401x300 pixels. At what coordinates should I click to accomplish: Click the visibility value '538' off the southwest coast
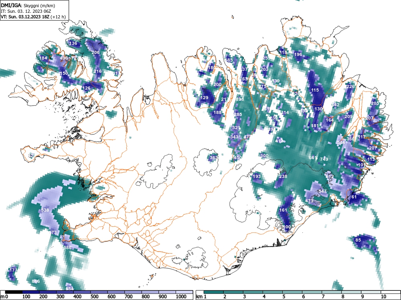(45, 210)
